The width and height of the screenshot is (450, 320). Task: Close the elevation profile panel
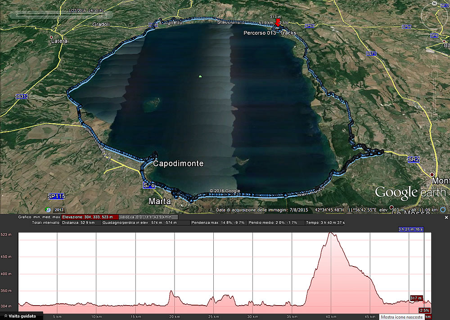(446, 217)
